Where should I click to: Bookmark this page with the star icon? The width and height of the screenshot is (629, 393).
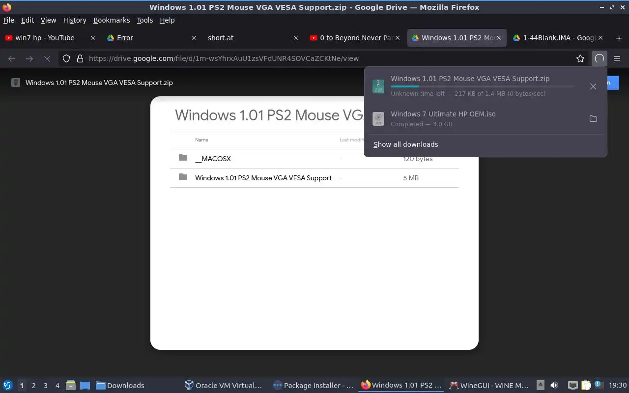click(580, 58)
